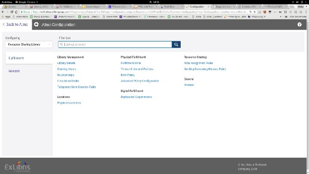309x174 pixels.
Task: Open the Circulation Desks link
Action: [68, 81]
